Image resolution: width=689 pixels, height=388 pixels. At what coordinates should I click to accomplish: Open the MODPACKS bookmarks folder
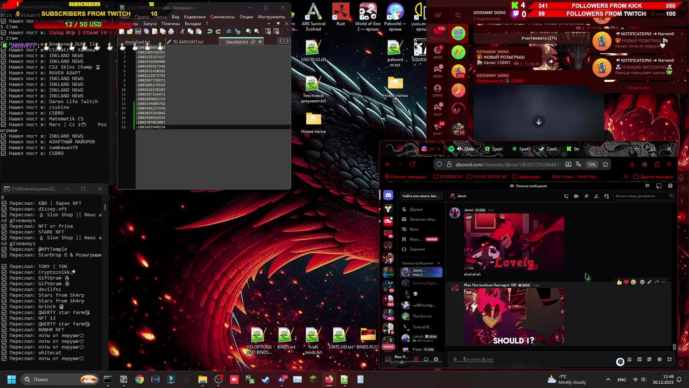[447, 176]
